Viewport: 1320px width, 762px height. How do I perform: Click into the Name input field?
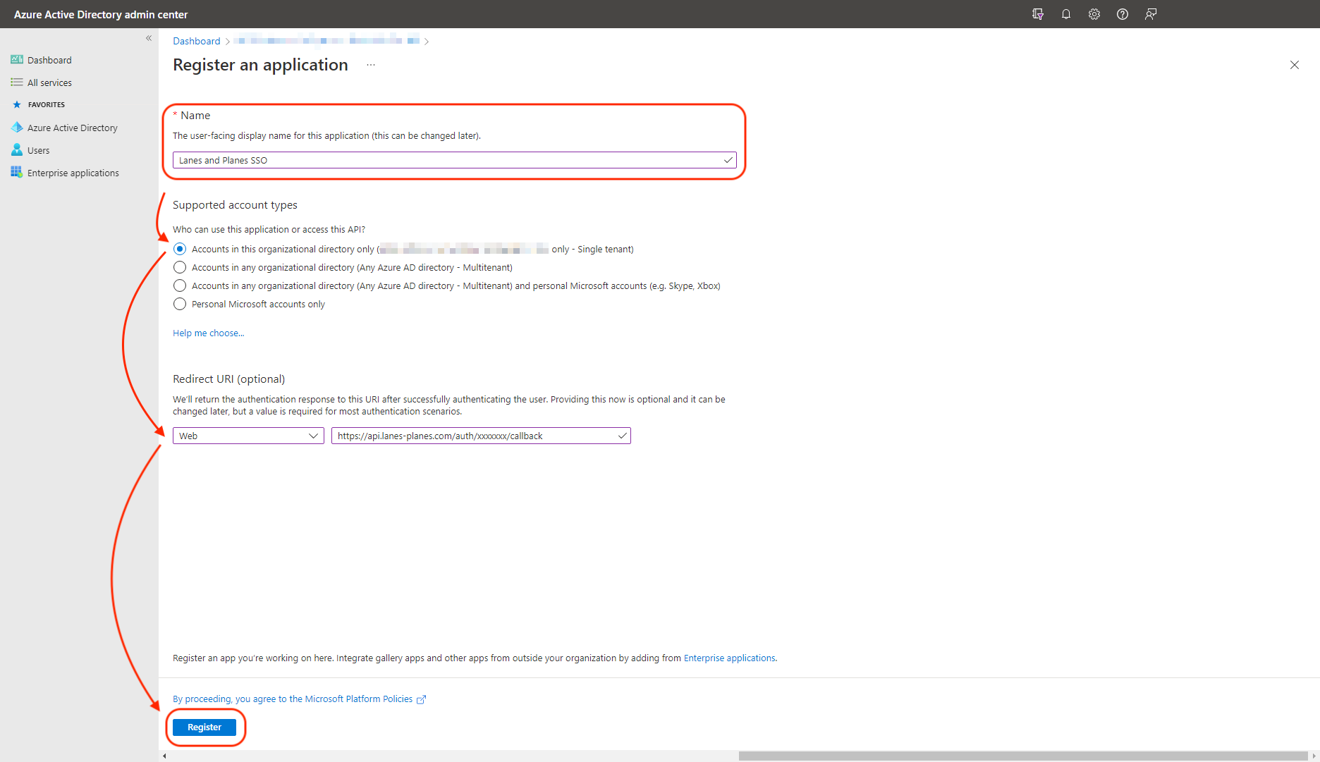(x=454, y=160)
